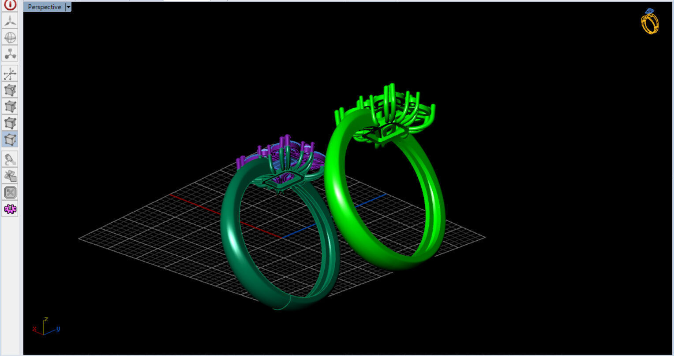Click the Perspective viewport label
Image resolution: width=674 pixels, height=356 pixels.
[44, 7]
